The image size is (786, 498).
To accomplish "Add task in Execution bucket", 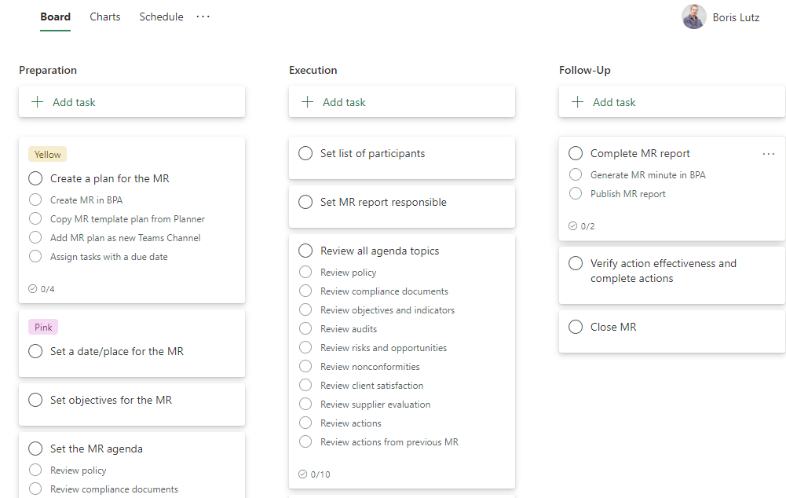I will point(401,102).
